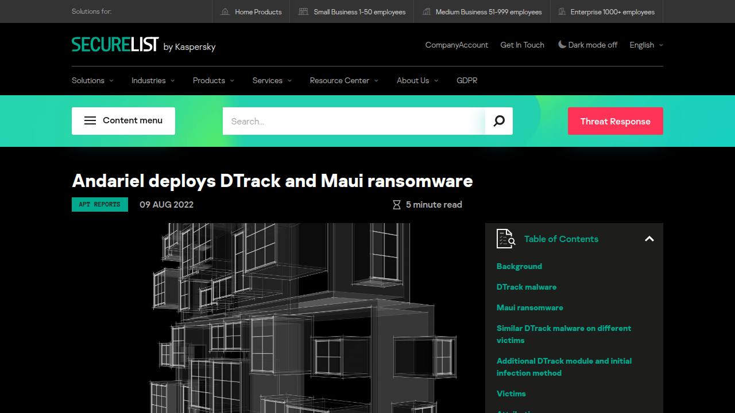Click the Table of Contents document icon
The height and width of the screenshot is (413, 735).
506,239
